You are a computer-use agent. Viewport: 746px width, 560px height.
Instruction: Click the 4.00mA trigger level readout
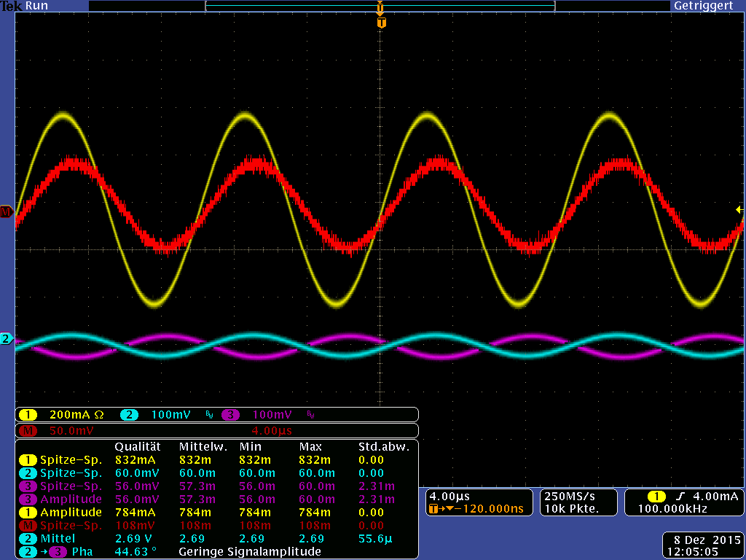(716, 497)
